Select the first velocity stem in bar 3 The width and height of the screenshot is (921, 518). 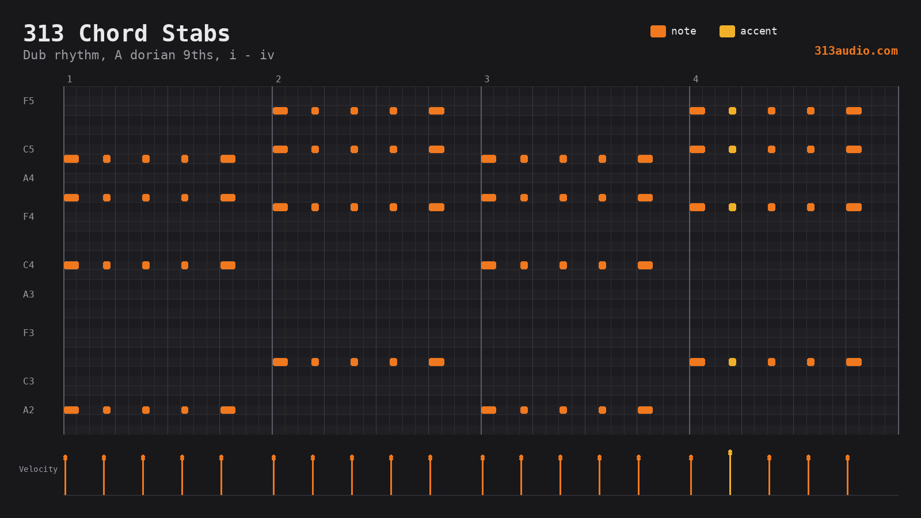[482, 475]
